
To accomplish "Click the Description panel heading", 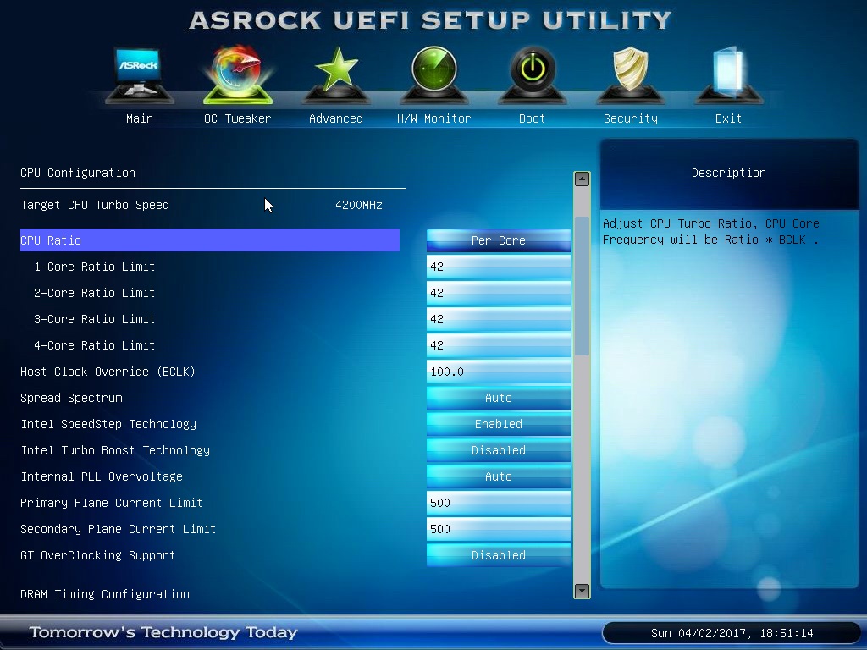I will 729,173.
